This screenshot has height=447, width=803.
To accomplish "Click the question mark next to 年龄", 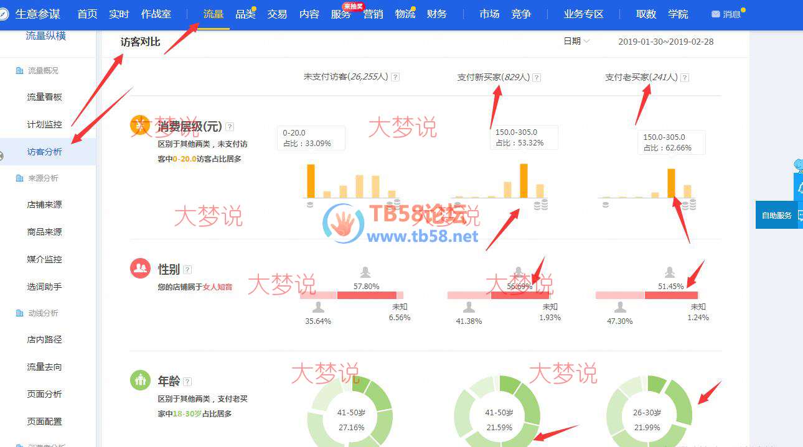I will pos(187,382).
